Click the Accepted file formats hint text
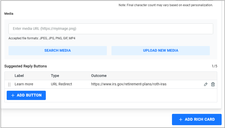The width and height of the screenshot is (225, 128). tap(42, 38)
